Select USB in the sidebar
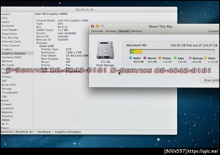 (x=4, y=97)
